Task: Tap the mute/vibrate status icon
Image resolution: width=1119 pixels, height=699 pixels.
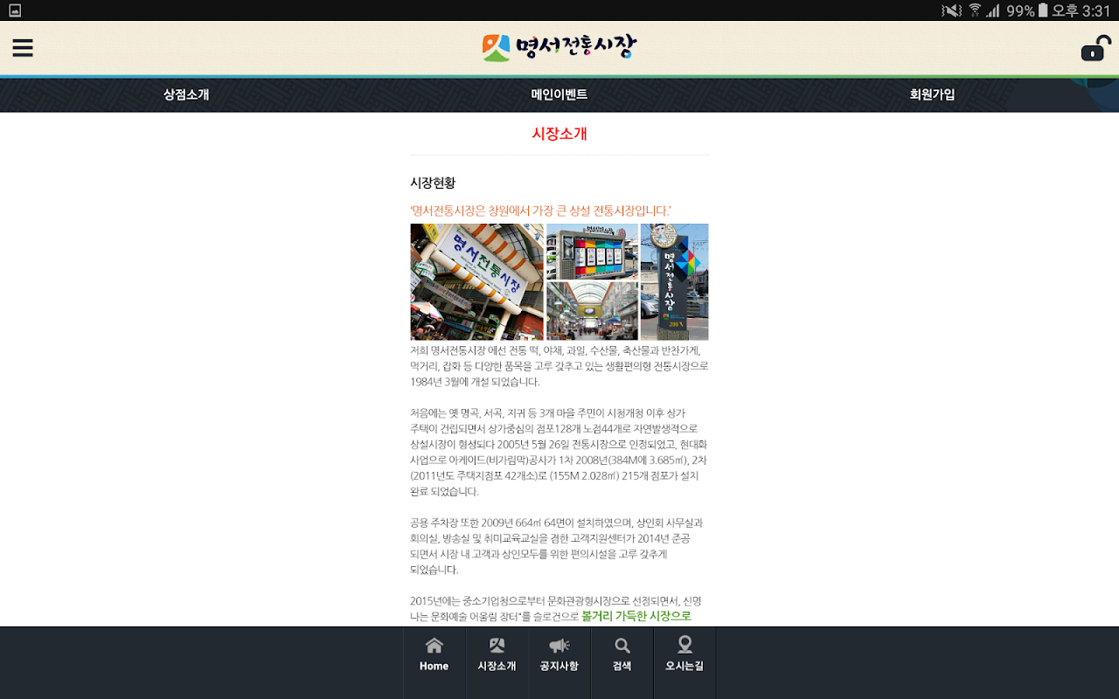Action: tap(951, 10)
